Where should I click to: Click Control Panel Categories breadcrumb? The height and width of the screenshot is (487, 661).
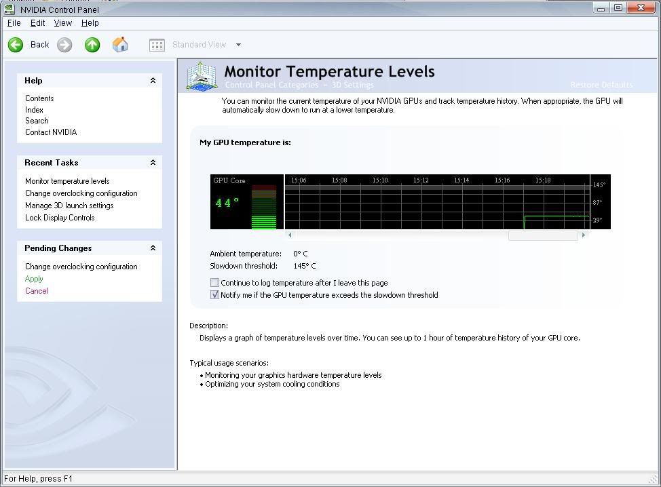(x=271, y=85)
